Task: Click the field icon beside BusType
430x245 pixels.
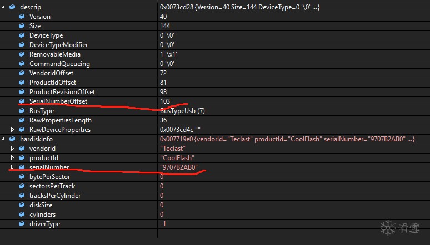Action: pos(22,111)
